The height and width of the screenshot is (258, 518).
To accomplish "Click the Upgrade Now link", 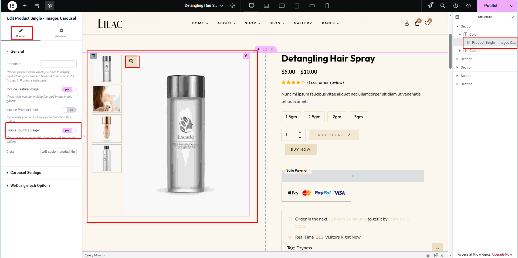I will tap(502, 254).
